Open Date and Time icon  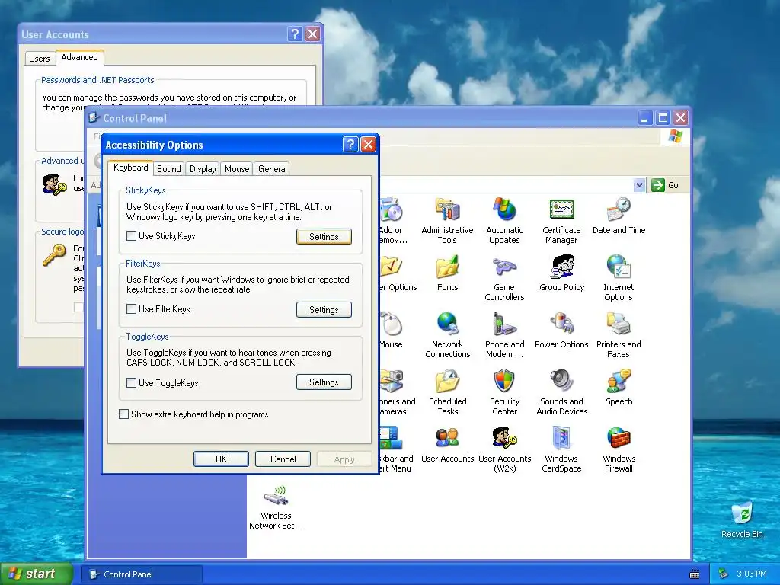tap(619, 216)
